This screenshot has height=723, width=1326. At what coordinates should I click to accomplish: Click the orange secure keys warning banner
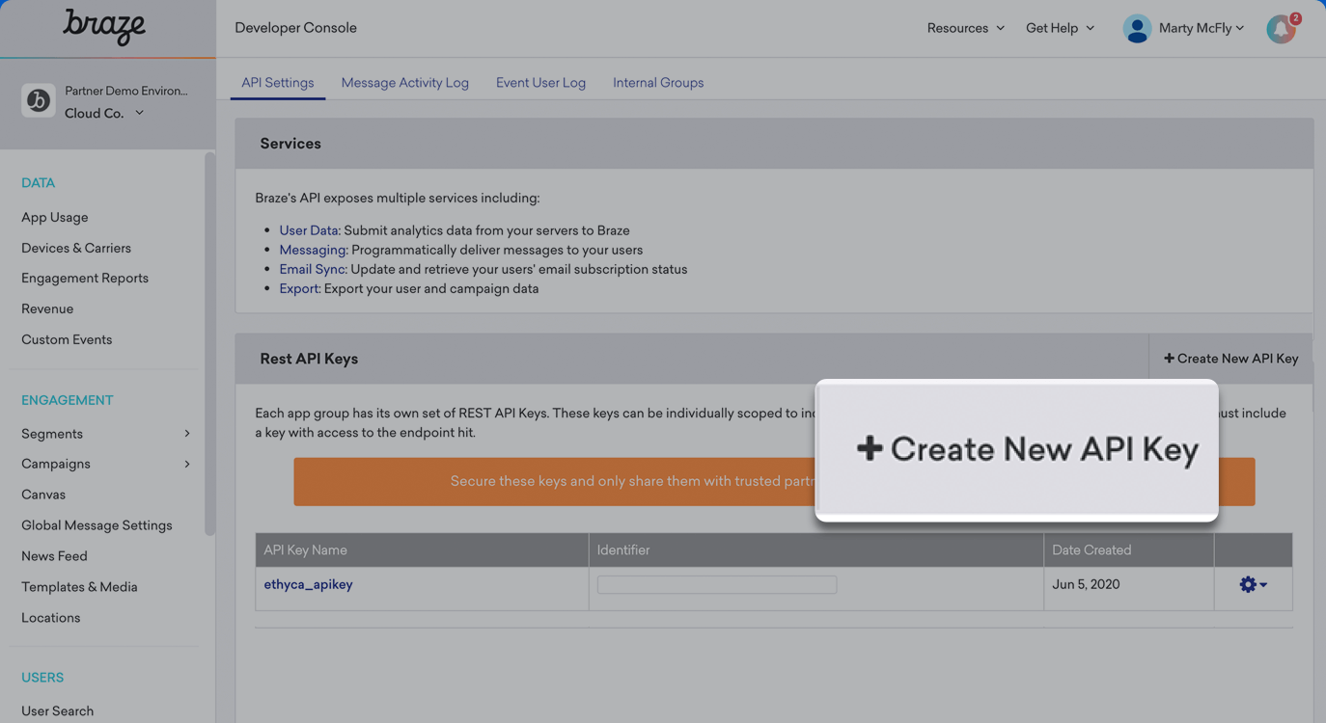774,482
